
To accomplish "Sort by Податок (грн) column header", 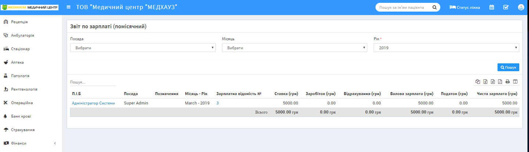I will 454,94.
